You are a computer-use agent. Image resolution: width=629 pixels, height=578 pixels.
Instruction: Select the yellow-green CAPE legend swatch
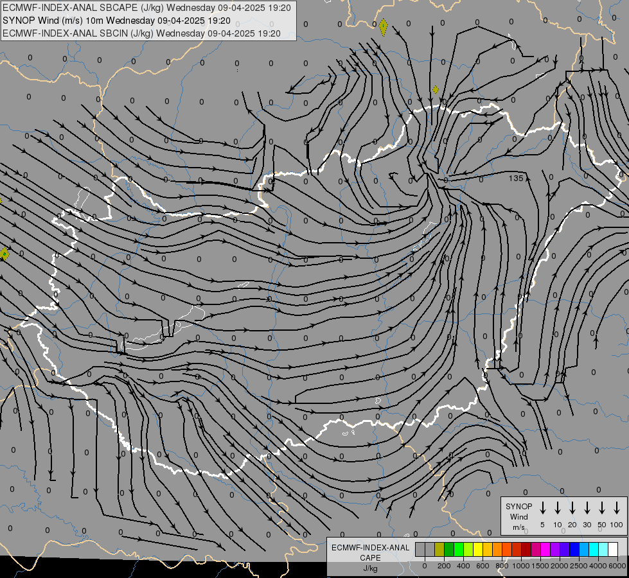pyautogui.click(x=468, y=549)
